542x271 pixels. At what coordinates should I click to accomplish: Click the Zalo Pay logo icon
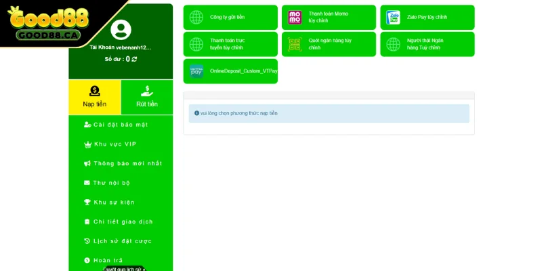tap(393, 18)
